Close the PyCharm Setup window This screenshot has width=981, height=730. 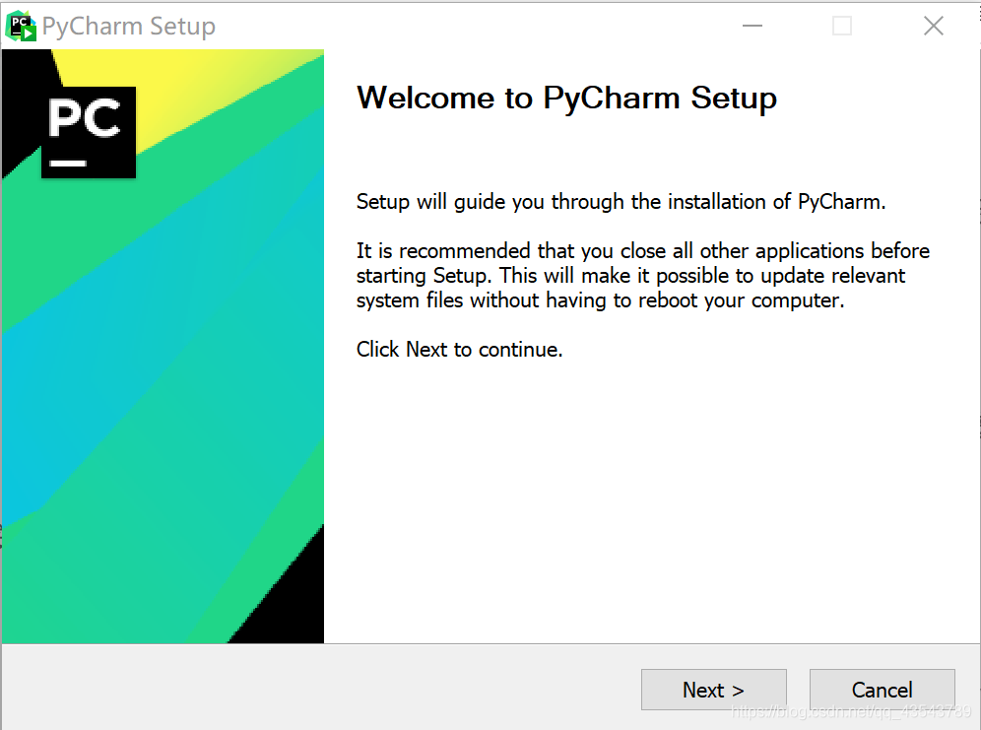pyautogui.click(x=933, y=27)
